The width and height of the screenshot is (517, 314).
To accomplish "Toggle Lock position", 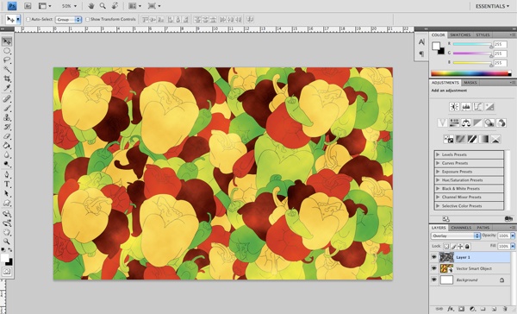I will point(461,247).
